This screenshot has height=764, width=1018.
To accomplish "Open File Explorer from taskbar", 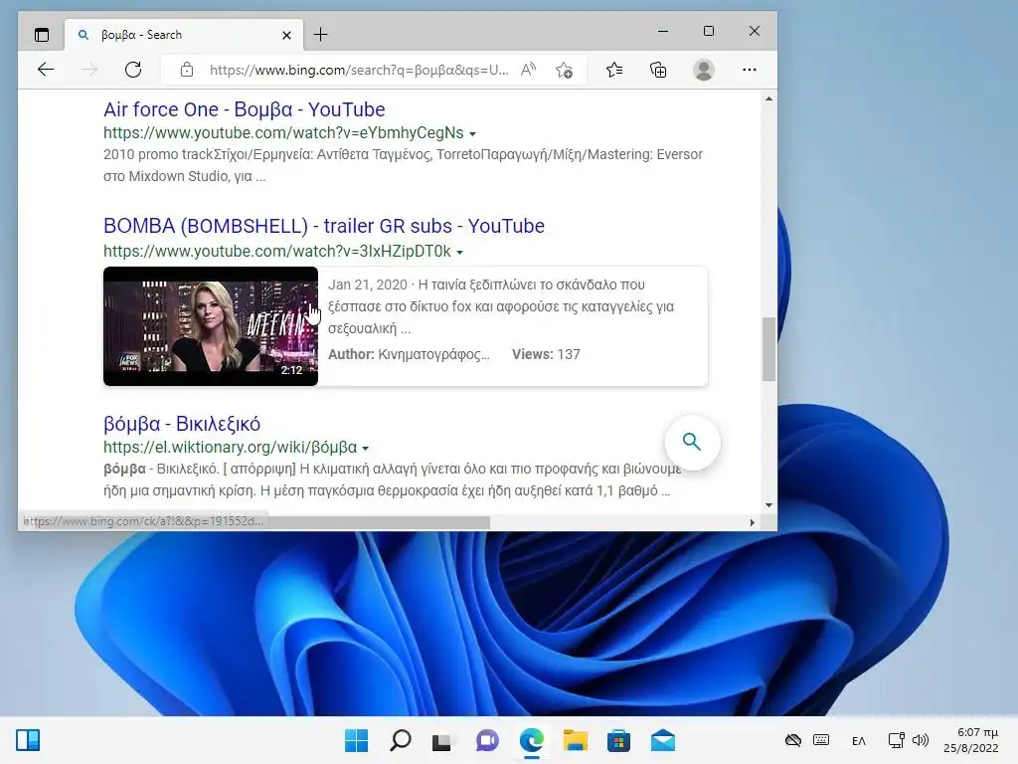I will pos(576,740).
